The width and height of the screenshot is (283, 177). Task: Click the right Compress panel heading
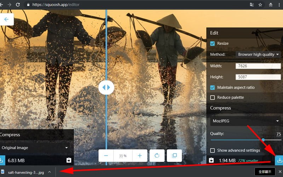(x=220, y=108)
